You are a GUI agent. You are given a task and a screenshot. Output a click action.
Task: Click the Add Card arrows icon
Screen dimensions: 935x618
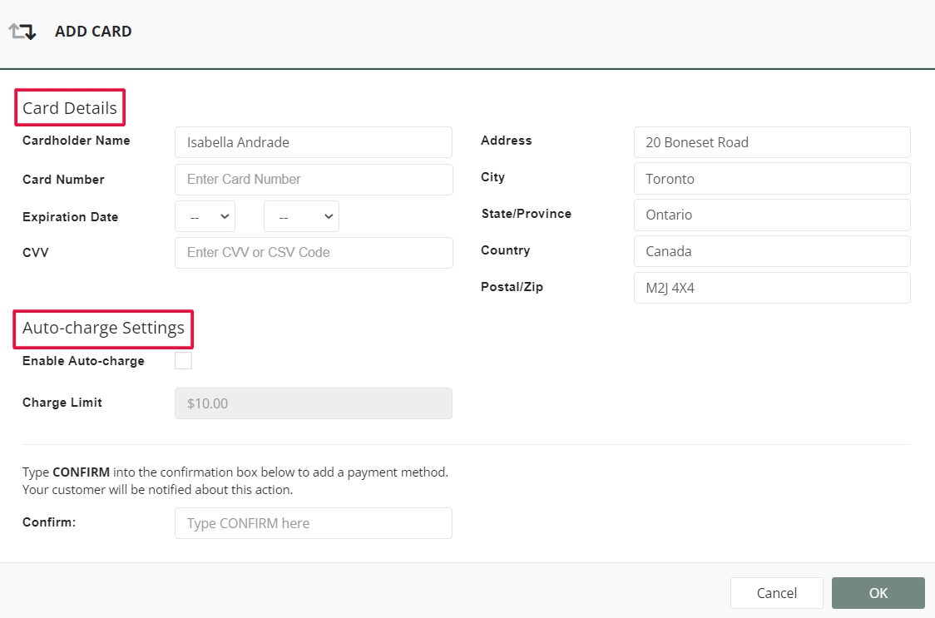point(22,31)
